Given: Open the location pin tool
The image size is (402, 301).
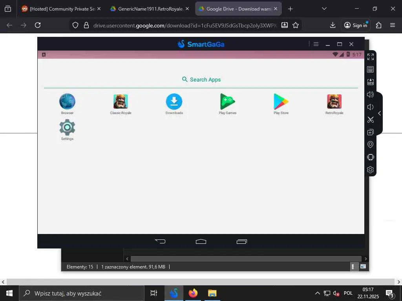Looking at the screenshot, I should 371,145.
